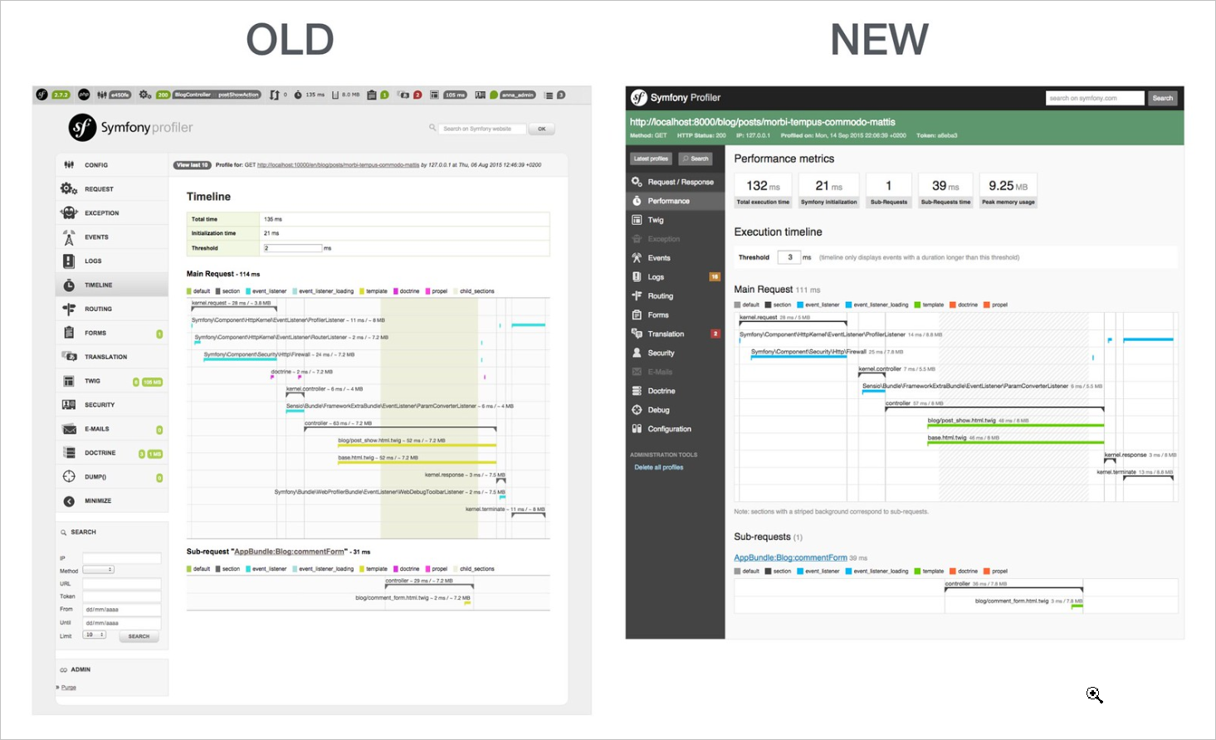Click the OK button in OLD profiler header

(541, 129)
